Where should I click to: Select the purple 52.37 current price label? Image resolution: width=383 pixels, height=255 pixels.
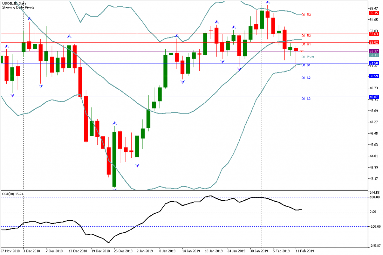[x=374, y=51]
